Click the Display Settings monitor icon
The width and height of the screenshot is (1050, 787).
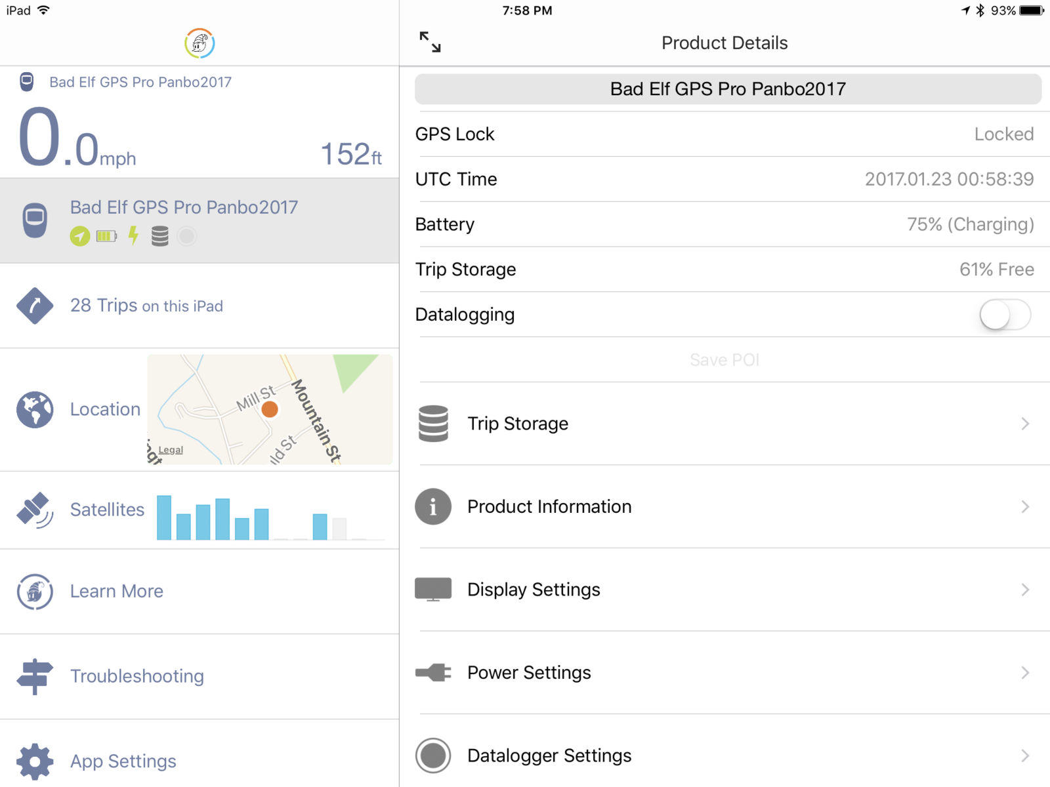(x=433, y=590)
